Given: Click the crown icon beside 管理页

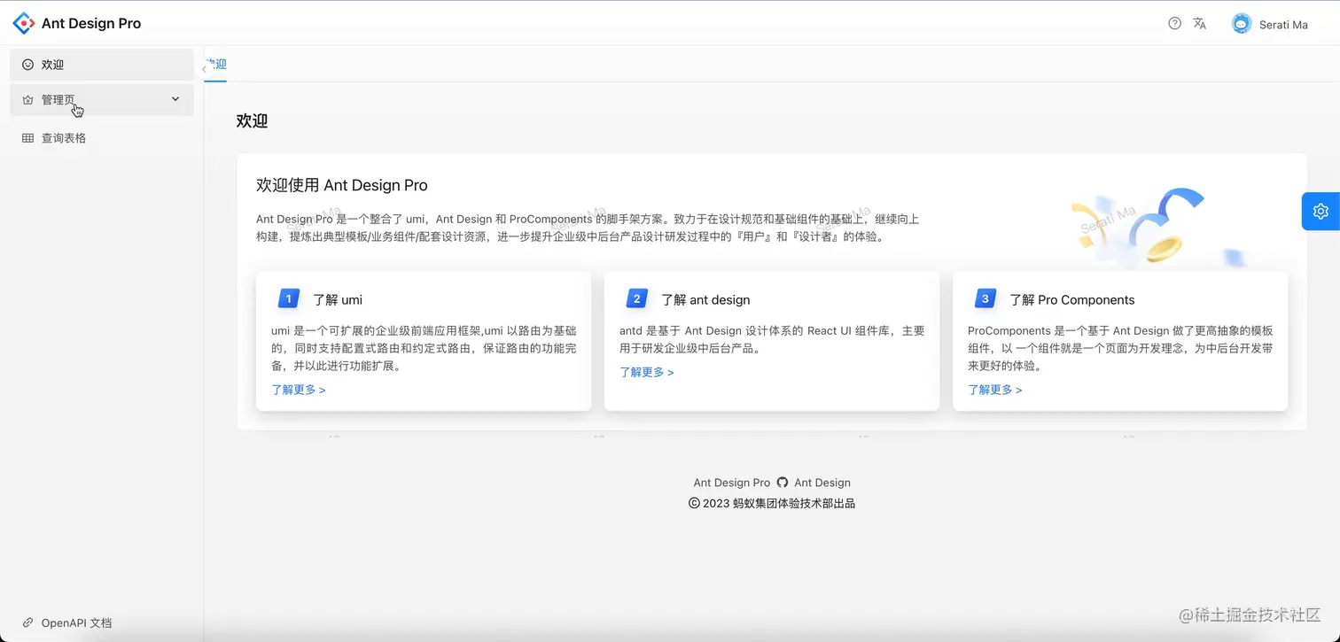Looking at the screenshot, I should coord(27,99).
